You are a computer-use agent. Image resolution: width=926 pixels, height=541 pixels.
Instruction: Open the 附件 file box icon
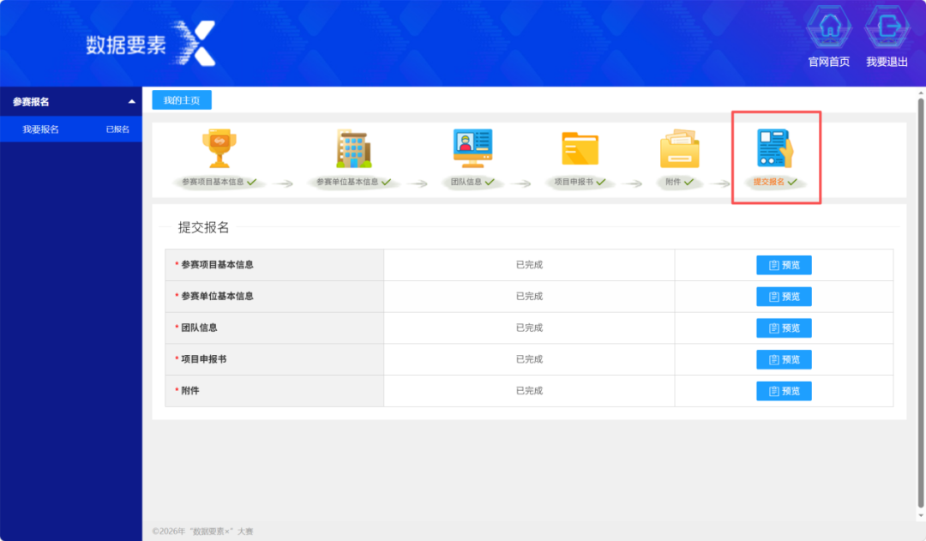[679, 148]
